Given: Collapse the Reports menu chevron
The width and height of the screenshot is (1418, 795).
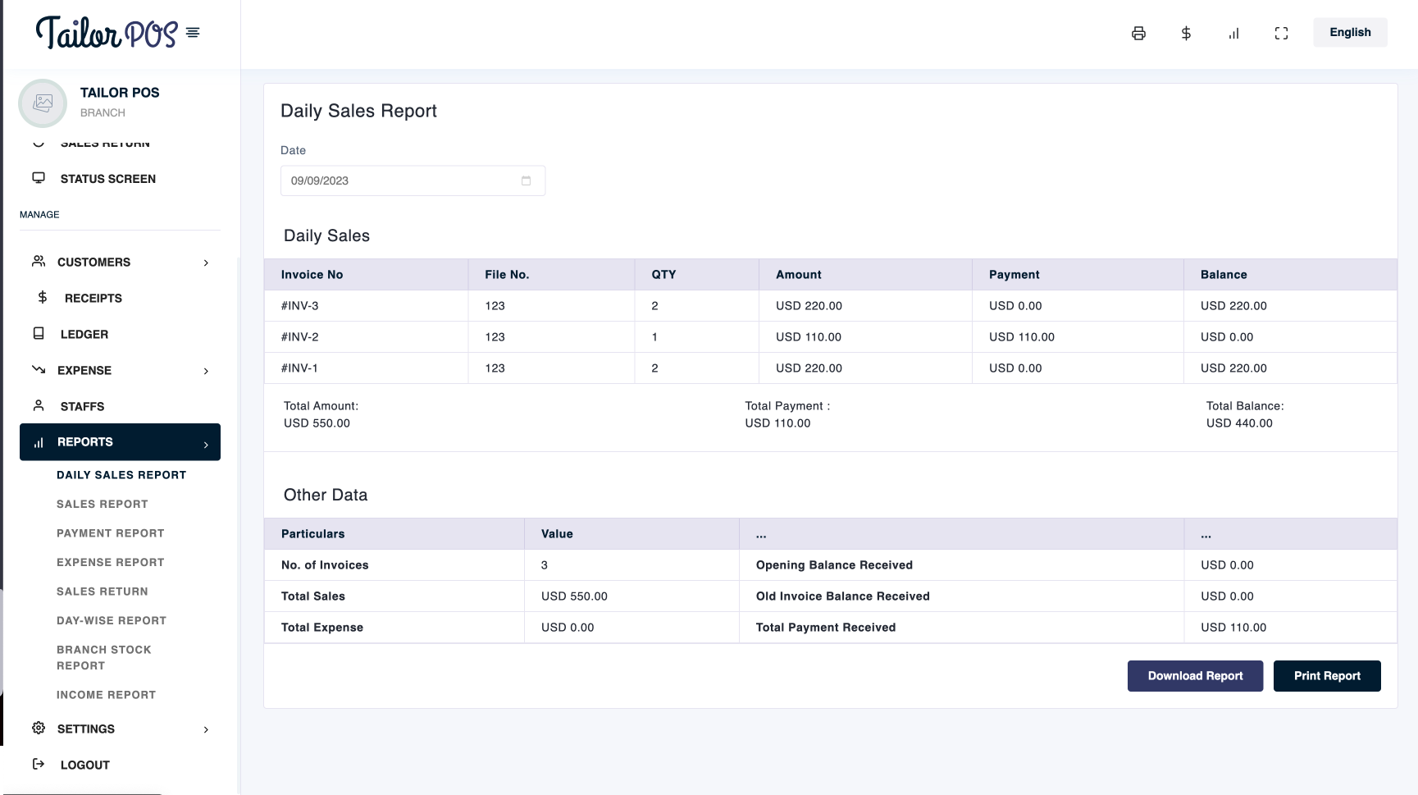Looking at the screenshot, I should pyautogui.click(x=206, y=444).
